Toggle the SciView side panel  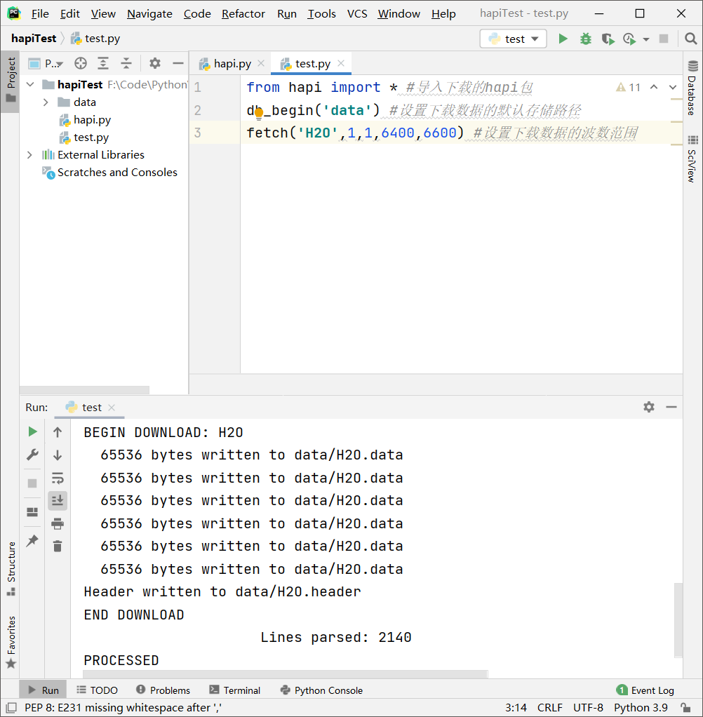692,159
